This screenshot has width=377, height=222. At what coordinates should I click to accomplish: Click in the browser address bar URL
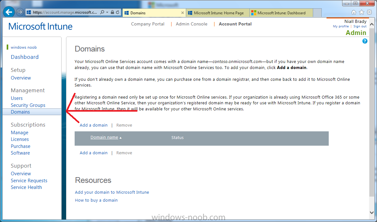click(65, 12)
